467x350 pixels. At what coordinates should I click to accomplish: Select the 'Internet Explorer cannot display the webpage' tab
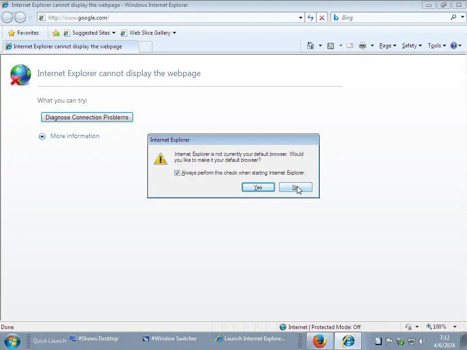71,46
